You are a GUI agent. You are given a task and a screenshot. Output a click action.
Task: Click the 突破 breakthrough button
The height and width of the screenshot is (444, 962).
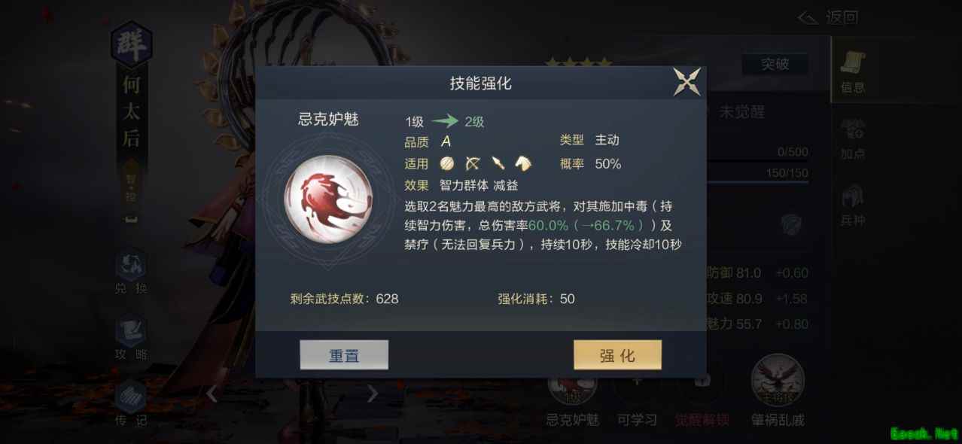(x=775, y=65)
